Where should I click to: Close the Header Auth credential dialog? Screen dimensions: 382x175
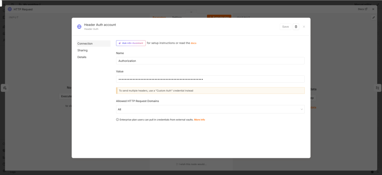tap(304, 27)
